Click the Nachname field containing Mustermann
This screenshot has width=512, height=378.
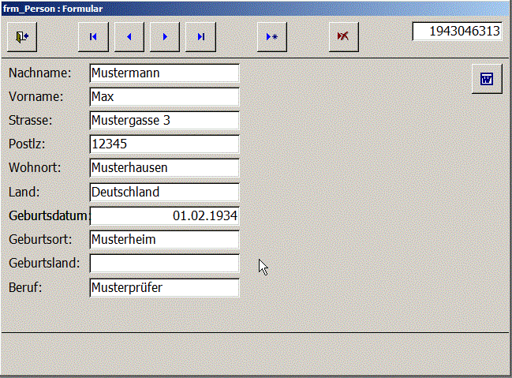click(x=165, y=73)
